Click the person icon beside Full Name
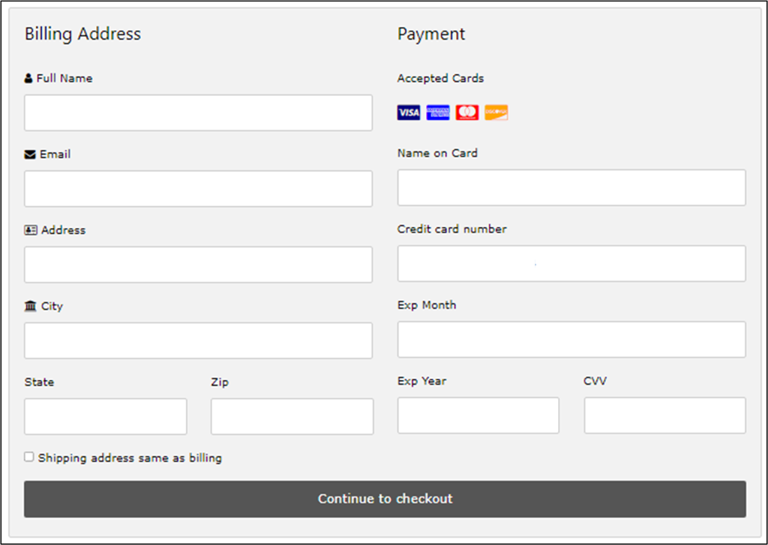This screenshot has width=768, height=545. [28, 77]
